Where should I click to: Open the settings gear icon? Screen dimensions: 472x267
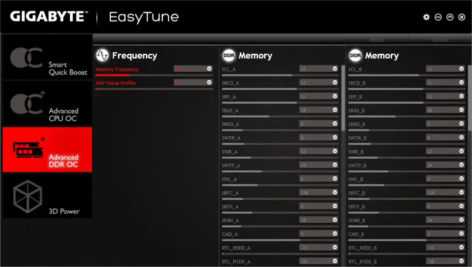tap(426, 17)
